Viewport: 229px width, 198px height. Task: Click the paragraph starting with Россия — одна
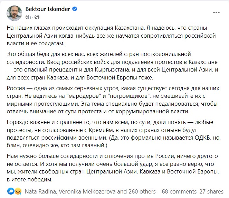113,100
